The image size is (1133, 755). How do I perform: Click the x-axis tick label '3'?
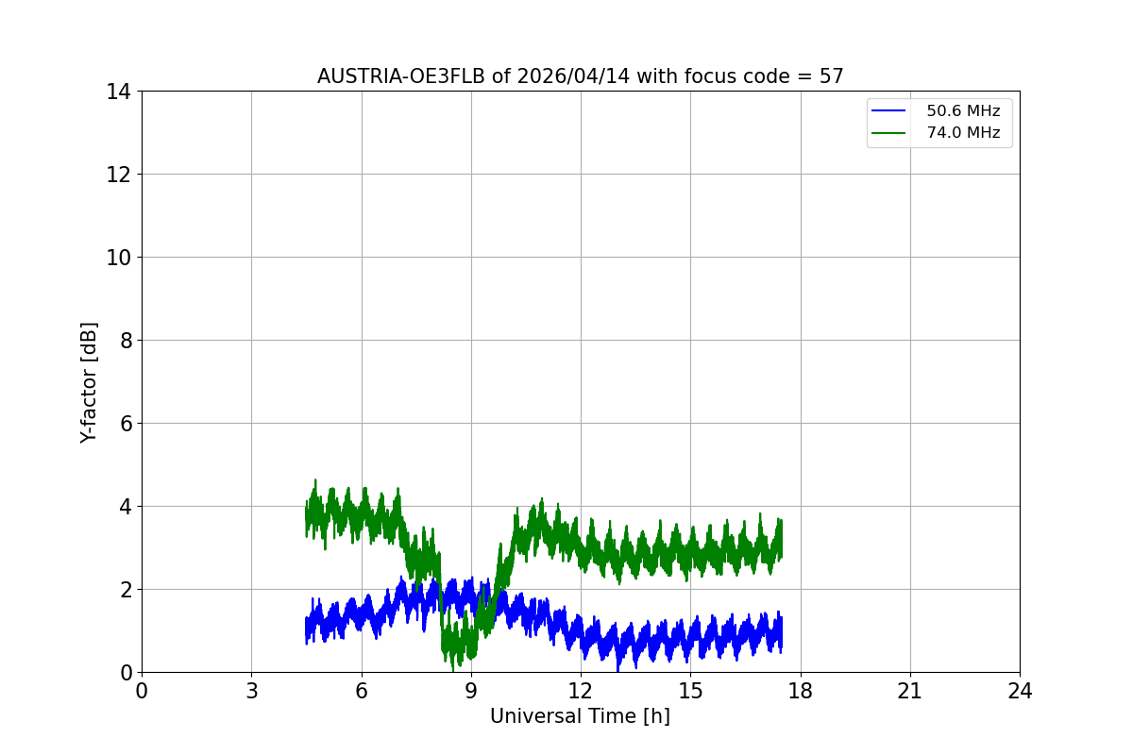coord(251,691)
